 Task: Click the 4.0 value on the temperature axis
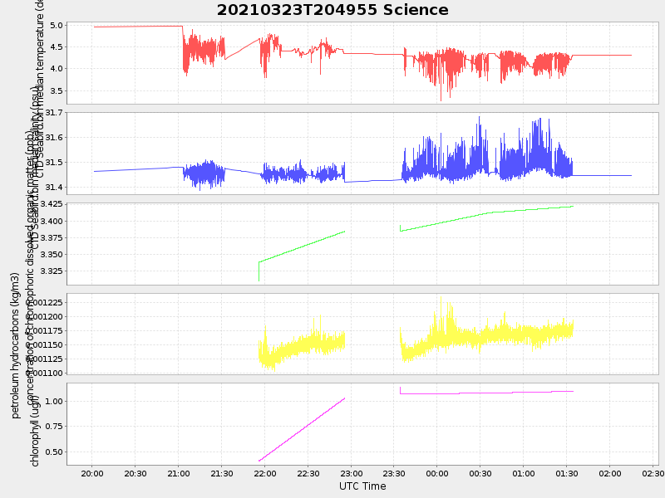coord(57,69)
